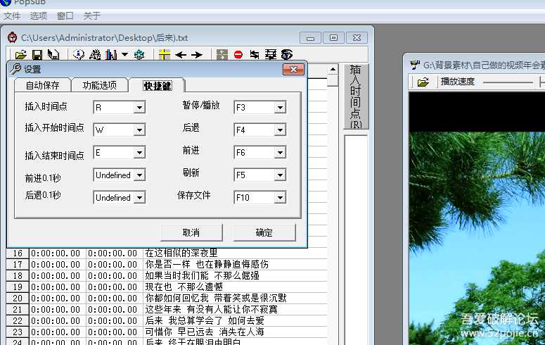Expand the 保存文件 hotkey dropdown
This screenshot has height=345, width=545.
tap(280, 198)
